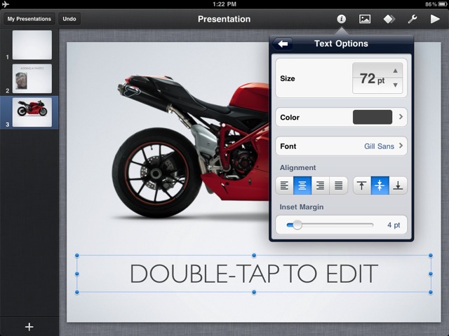Tap the dark gray color swatch
This screenshot has width=449, height=336.
[373, 117]
